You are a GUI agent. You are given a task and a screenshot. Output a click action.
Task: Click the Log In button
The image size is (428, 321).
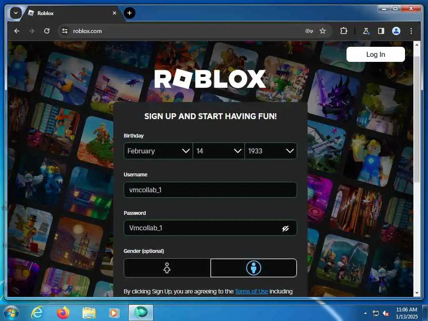376,54
